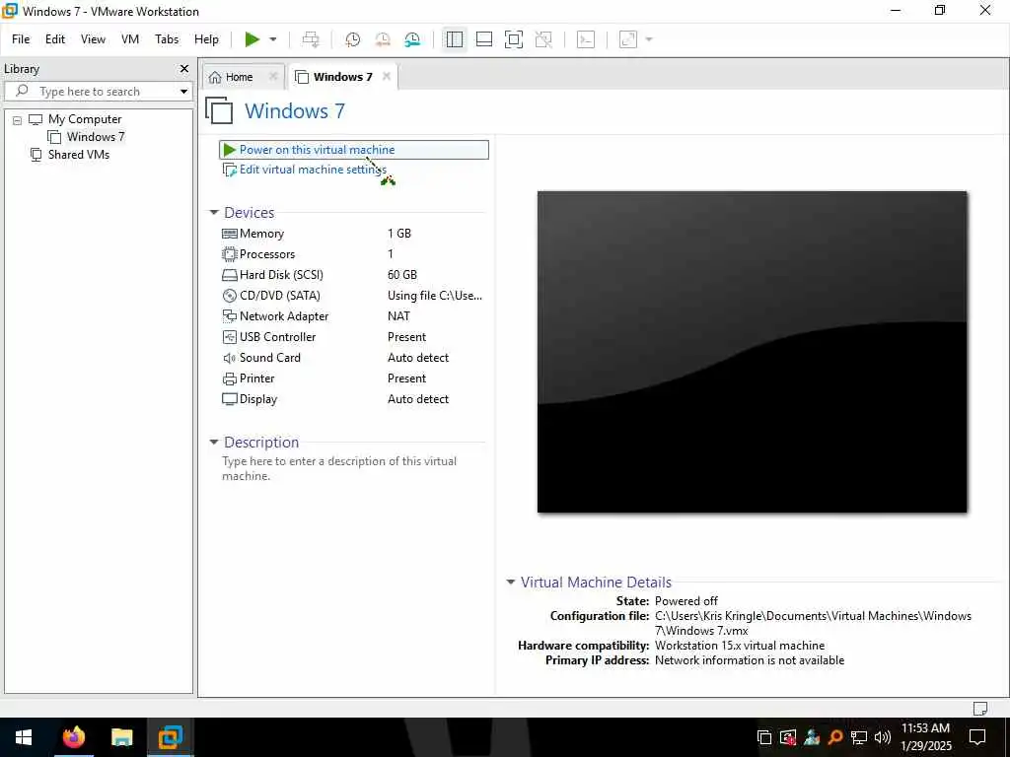Click the CD/DVD (SATA) device icon

[229, 296]
